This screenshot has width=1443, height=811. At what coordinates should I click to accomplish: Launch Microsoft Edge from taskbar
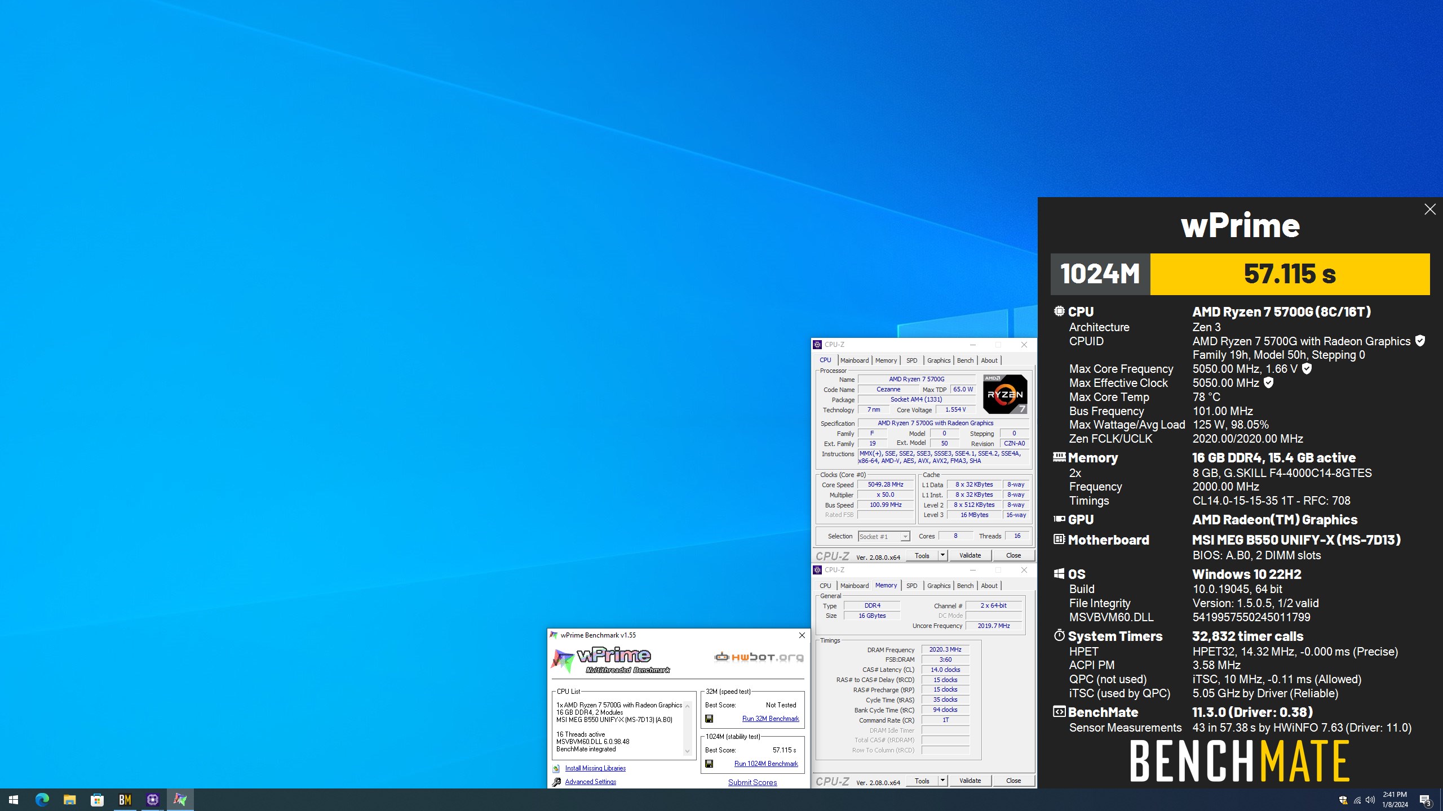click(x=42, y=800)
